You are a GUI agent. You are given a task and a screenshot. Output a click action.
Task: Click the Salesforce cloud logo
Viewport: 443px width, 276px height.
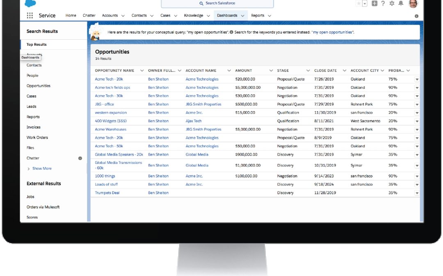click(x=30, y=3)
